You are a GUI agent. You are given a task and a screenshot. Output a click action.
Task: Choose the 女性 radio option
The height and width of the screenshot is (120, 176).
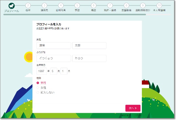[38, 88]
